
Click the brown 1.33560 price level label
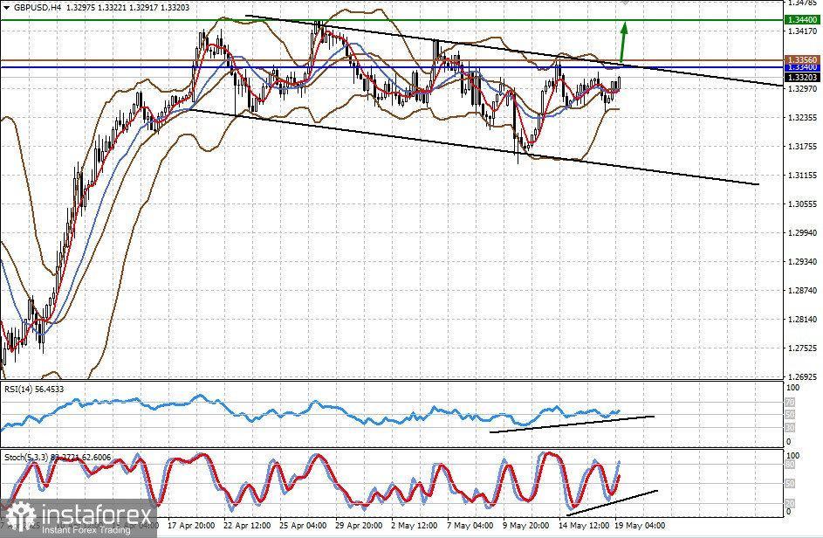[802, 60]
